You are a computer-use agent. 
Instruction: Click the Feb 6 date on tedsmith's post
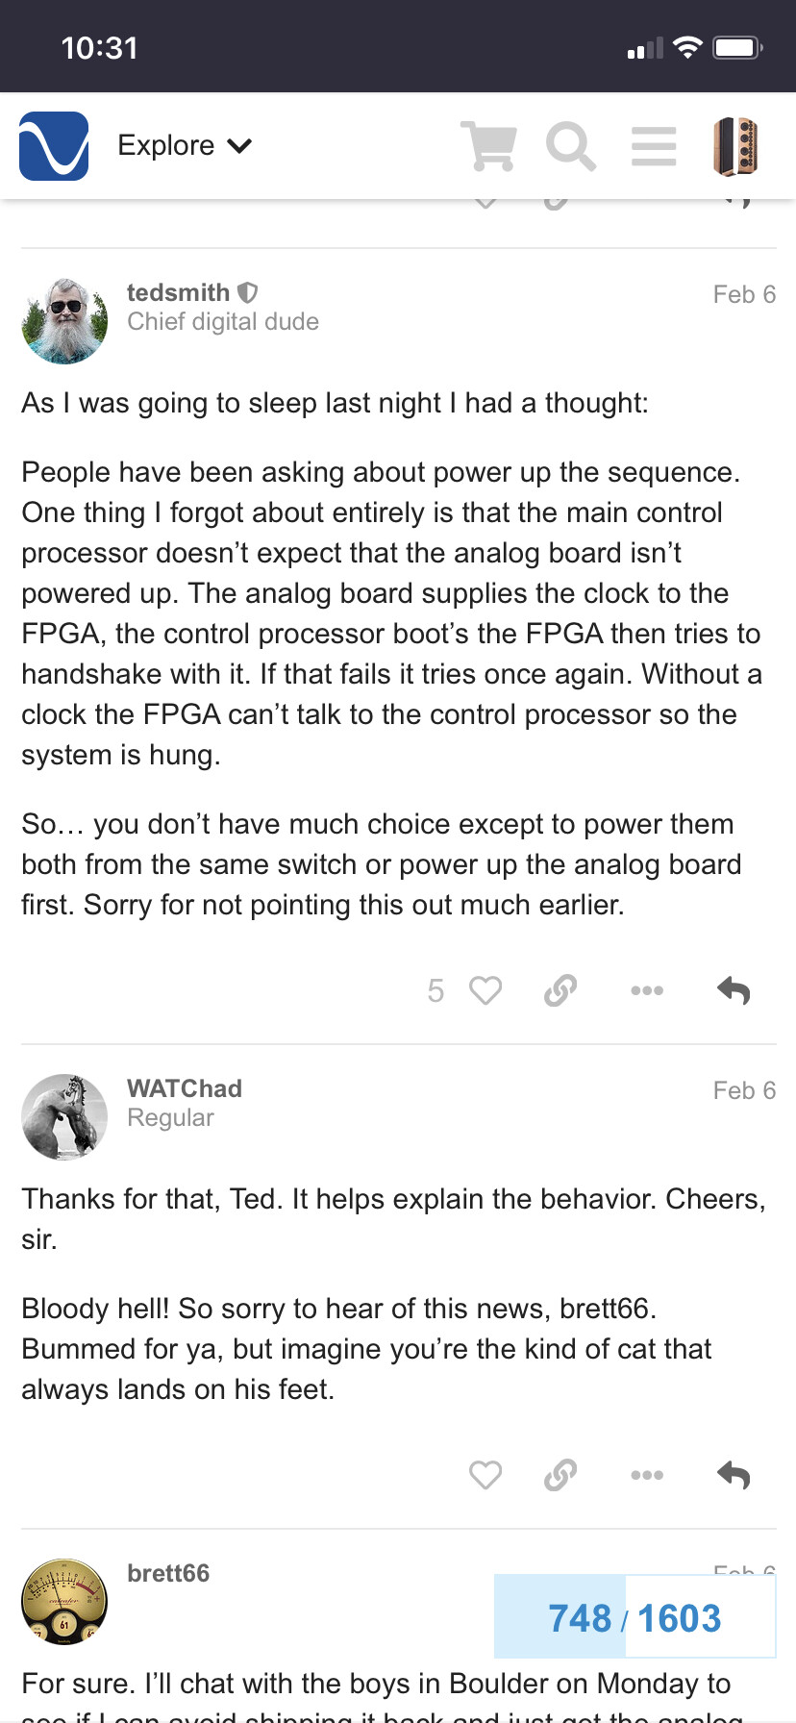744,294
